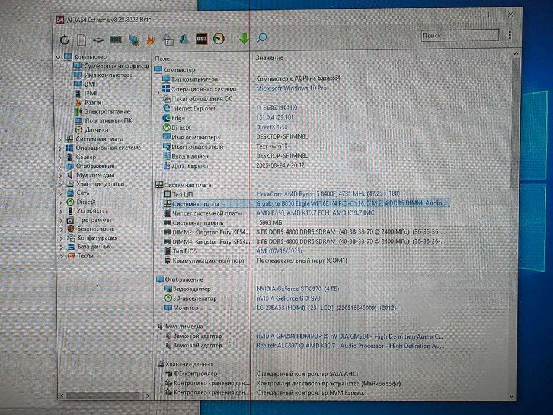Screen dimensions: 553x415
Task: Click the DirectX 12.0 value link
Action: (x=271, y=127)
